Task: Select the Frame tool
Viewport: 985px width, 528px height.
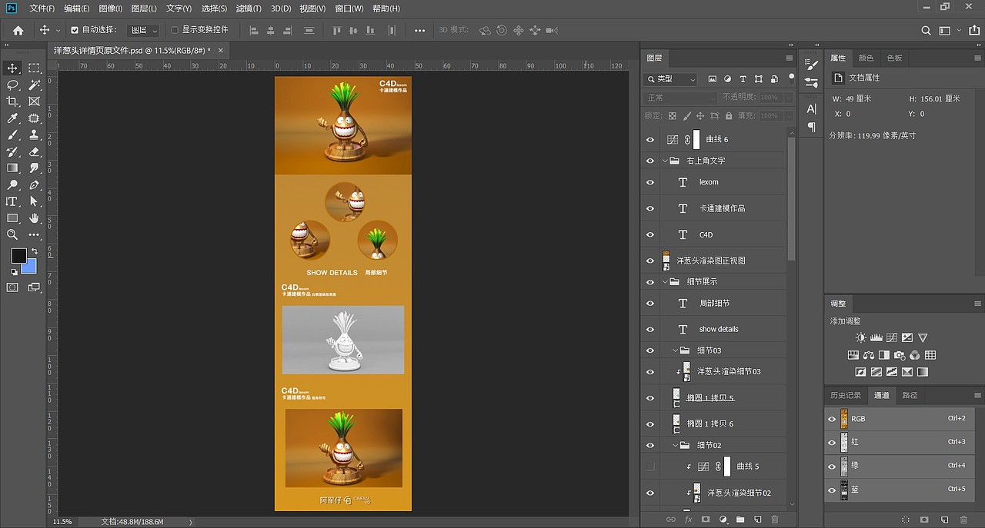Action: (x=35, y=101)
